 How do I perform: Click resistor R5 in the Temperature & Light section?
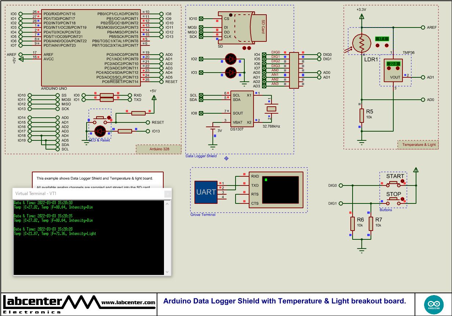361,116
